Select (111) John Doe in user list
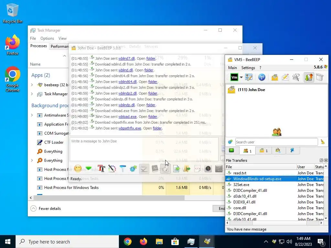Viewport: 331px width, 248px height. pos(277,90)
